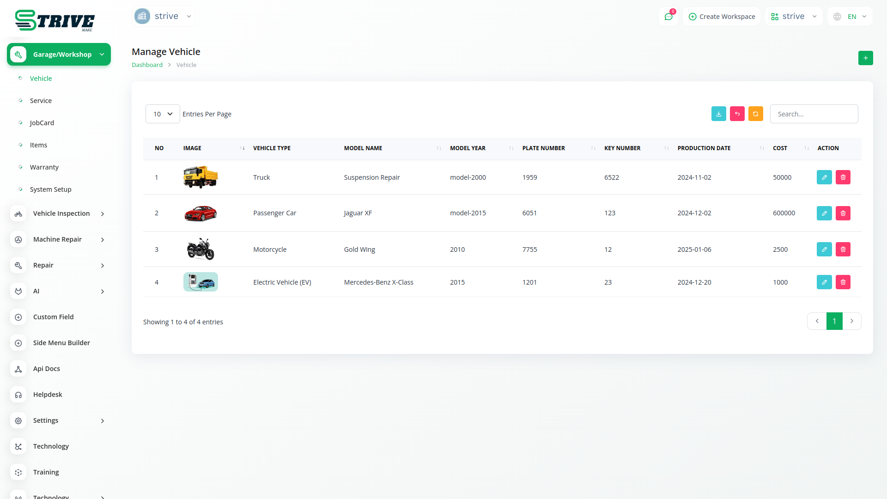Click the Create Workspace button
This screenshot has width=887, height=499.
point(722,17)
